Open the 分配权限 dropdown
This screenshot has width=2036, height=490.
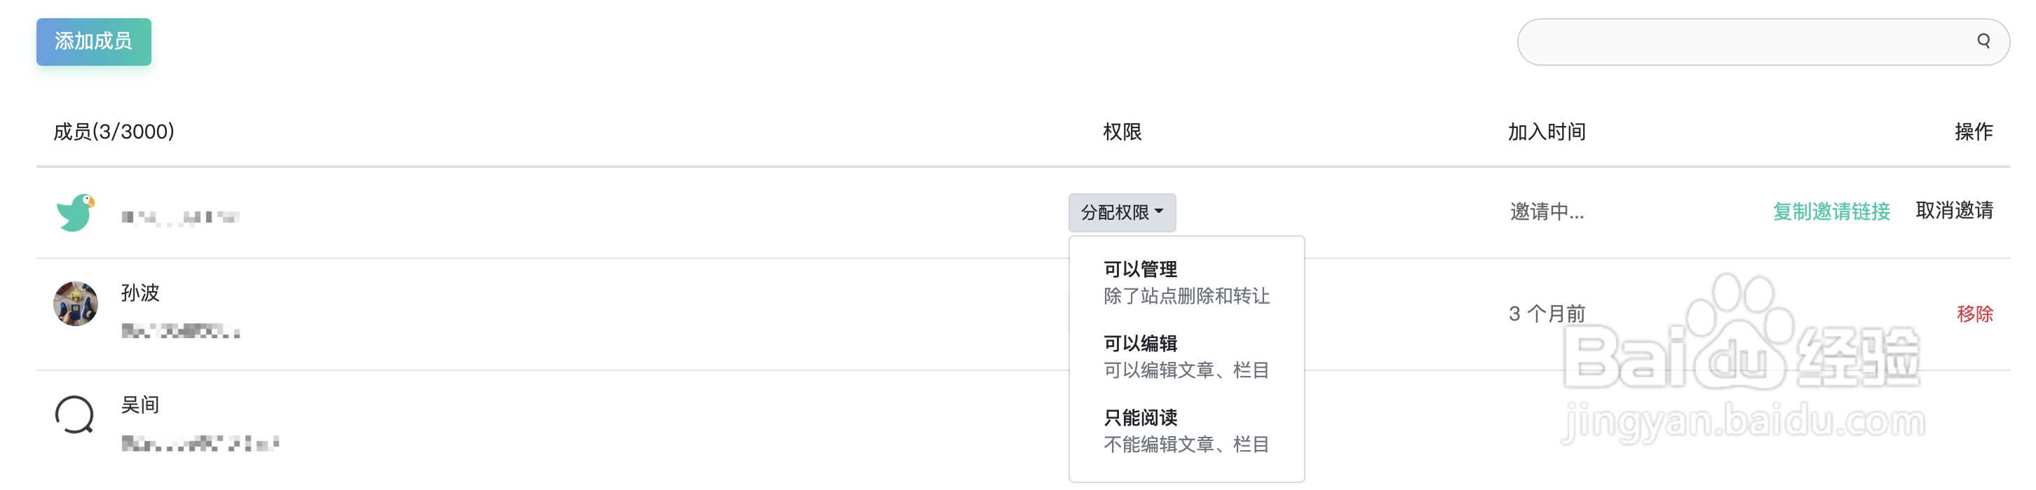click(1122, 211)
